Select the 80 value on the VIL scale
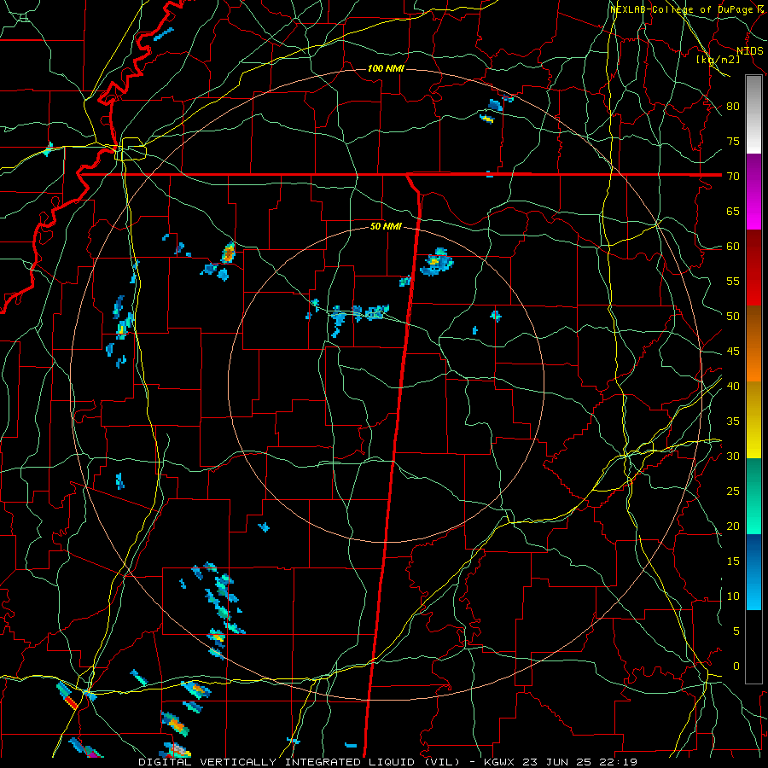768x768 pixels. [733, 107]
